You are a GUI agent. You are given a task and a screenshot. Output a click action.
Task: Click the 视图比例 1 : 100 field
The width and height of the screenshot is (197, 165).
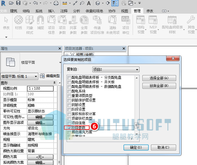(40, 88)
